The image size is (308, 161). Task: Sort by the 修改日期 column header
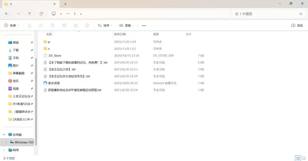click(120, 34)
